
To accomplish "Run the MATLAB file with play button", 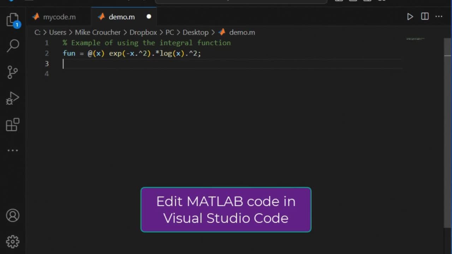I will pyautogui.click(x=410, y=17).
